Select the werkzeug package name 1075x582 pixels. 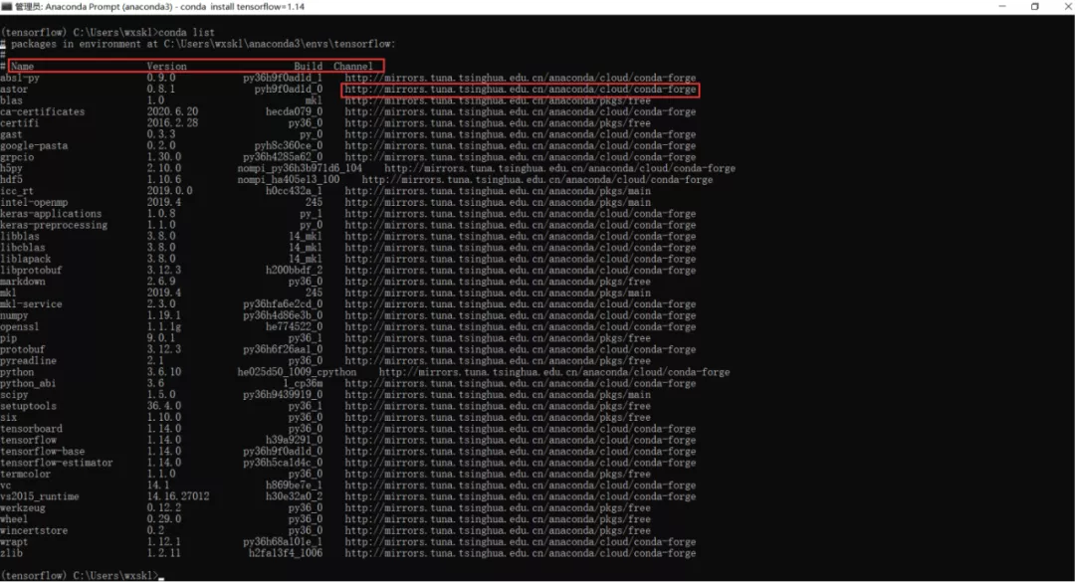pyautogui.click(x=23, y=508)
